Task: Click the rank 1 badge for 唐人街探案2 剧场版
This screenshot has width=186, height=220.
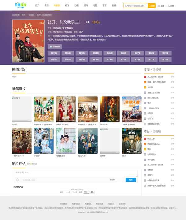Action: click(x=145, y=77)
